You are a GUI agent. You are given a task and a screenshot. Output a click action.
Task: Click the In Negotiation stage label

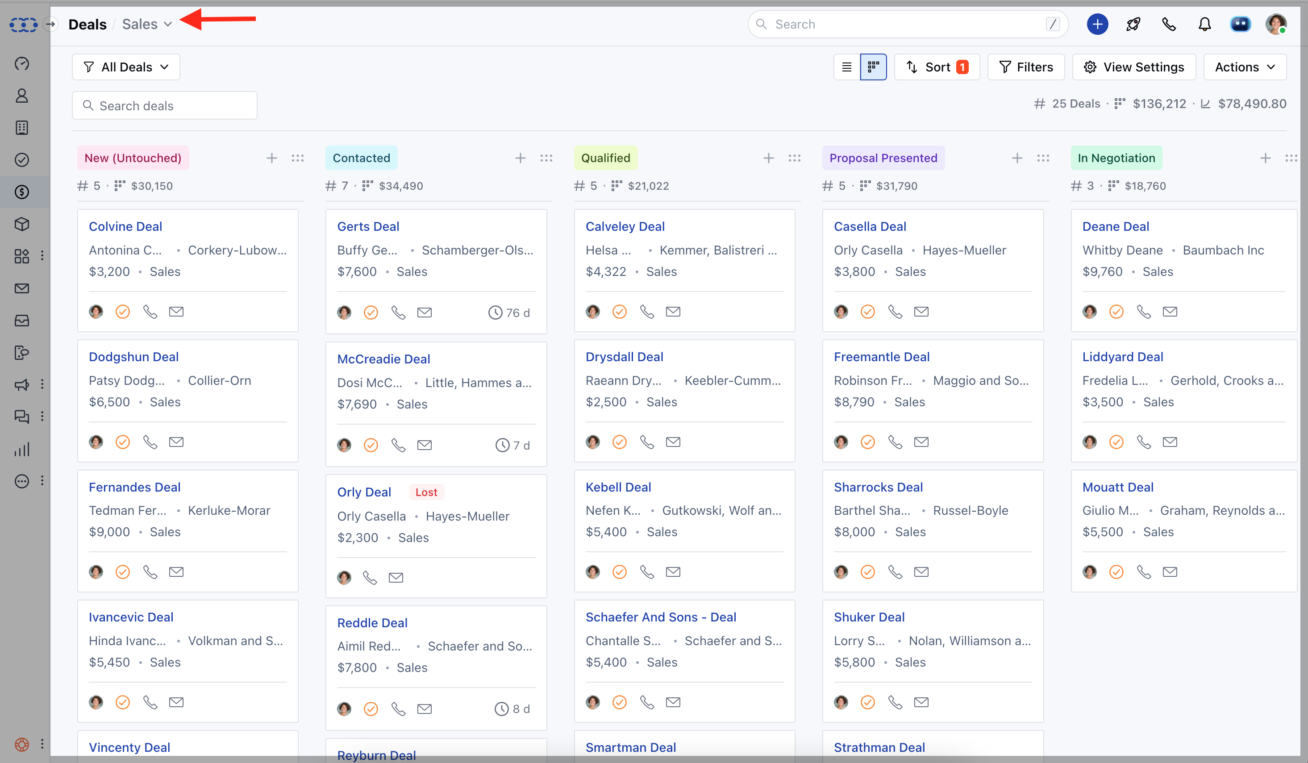(1116, 158)
